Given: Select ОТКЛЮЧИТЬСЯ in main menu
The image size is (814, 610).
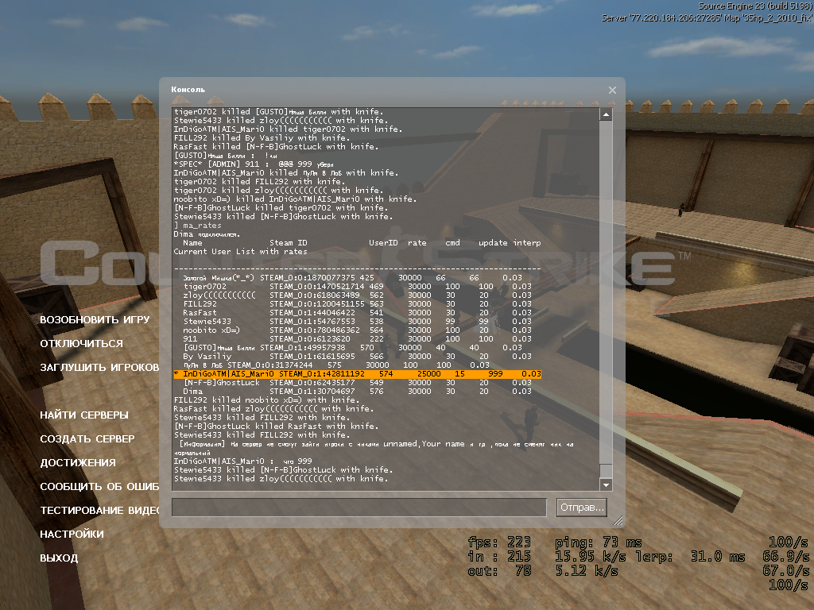Looking at the screenshot, I should point(82,343).
